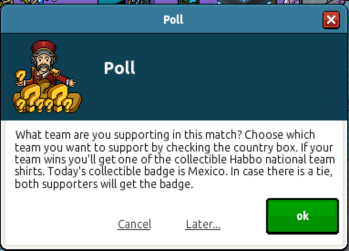Click the mascot's outstretched pointing hand
This screenshot has width=349, height=251.
point(72,83)
